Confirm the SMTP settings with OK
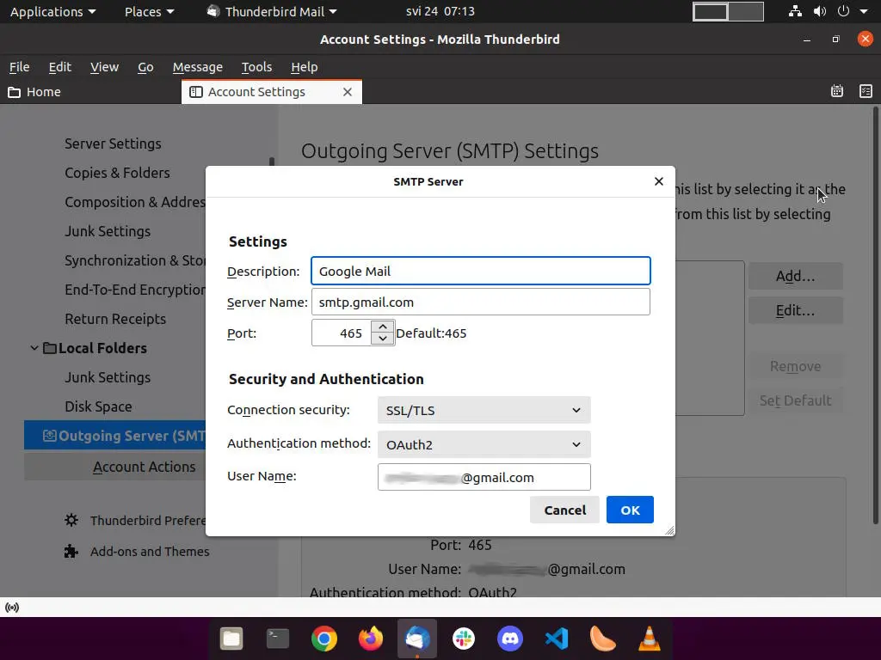The width and height of the screenshot is (881, 660). pos(630,510)
